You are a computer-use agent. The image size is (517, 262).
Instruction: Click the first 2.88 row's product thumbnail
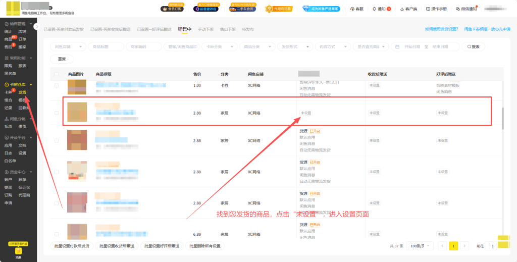tap(77, 112)
